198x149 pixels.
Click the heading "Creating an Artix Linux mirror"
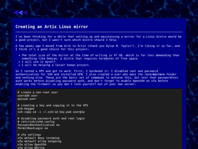[x=52, y=27]
